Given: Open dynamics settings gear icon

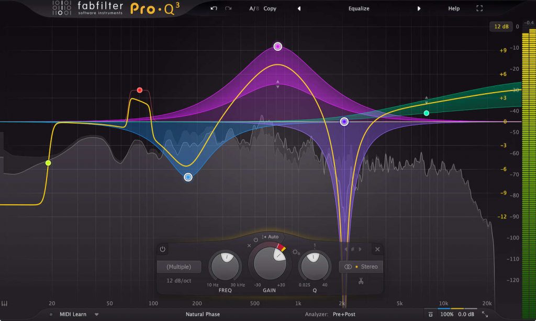Looking at the screenshot, I should pyautogui.click(x=295, y=252).
